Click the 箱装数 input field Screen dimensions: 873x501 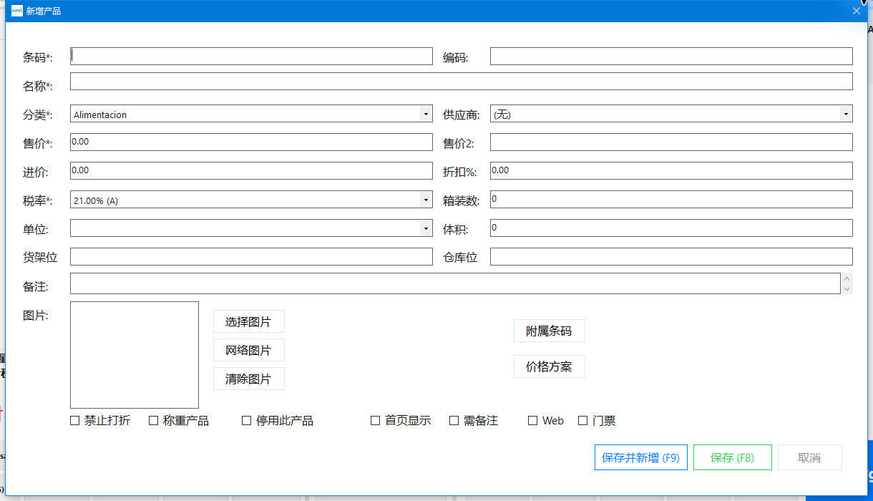671,200
